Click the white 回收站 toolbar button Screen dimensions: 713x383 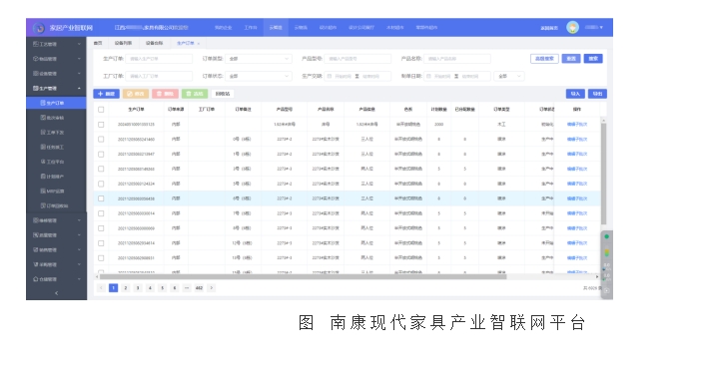(223, 94)
